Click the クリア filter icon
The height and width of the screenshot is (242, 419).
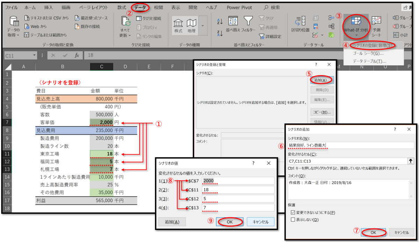[x=262, y=18]
